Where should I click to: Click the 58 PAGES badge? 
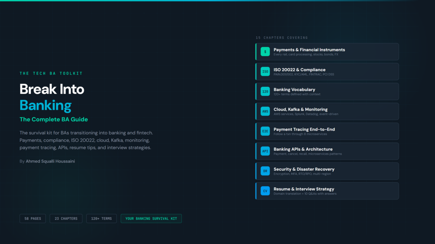click(x=33, y=219)
